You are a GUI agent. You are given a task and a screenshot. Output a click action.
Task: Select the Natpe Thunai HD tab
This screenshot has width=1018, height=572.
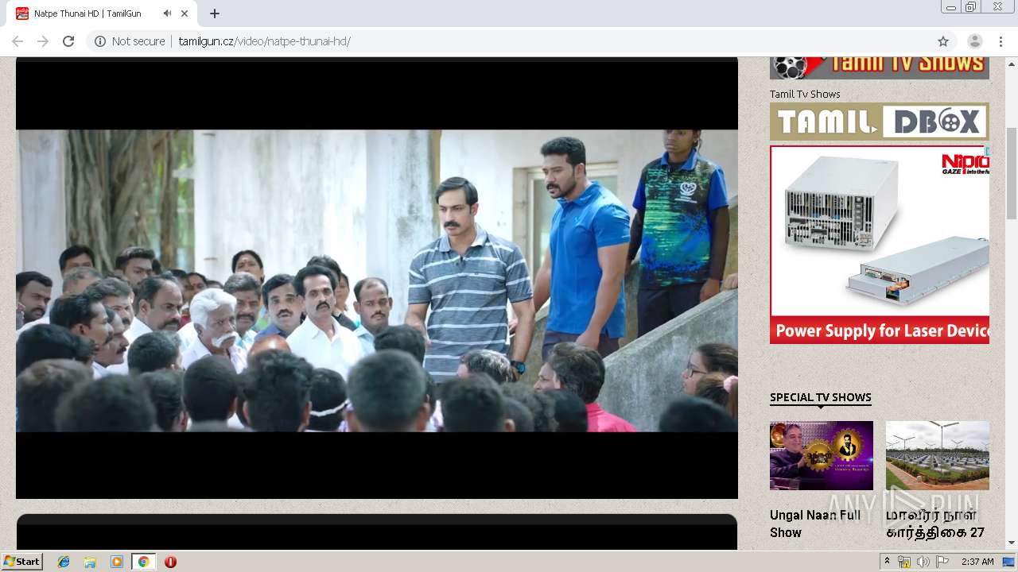(x=103, y=14)
